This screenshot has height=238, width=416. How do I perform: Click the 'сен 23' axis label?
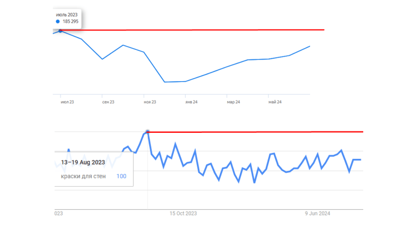tap(108, 102)
